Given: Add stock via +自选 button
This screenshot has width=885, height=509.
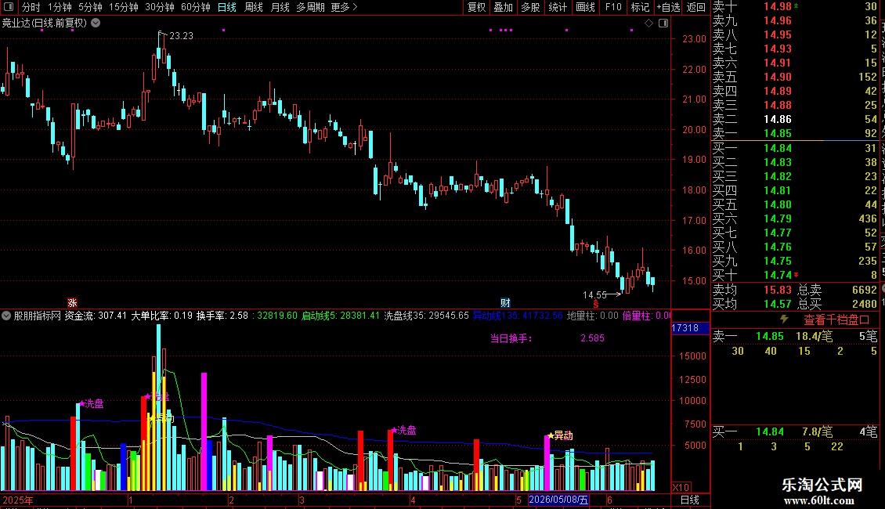Looking at the screenshot, I should [x=668, y=7].
